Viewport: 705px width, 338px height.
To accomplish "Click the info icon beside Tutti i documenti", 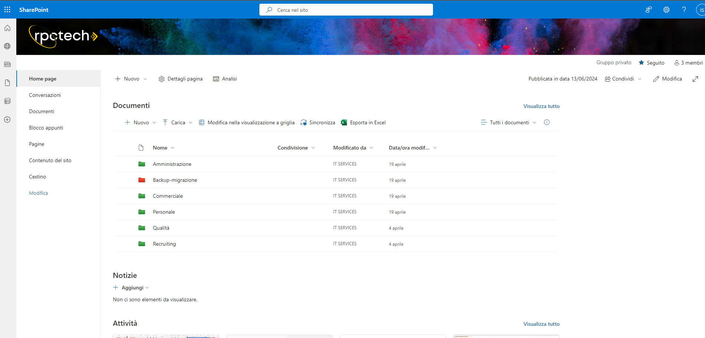I will click(547, 122).
